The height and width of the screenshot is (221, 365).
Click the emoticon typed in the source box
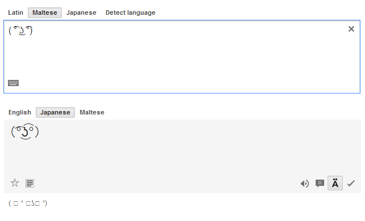pos(20,31)
